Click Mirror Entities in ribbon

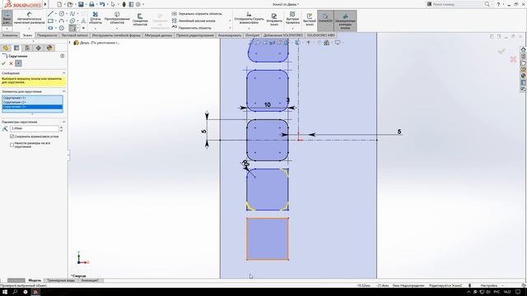[197, 14]
